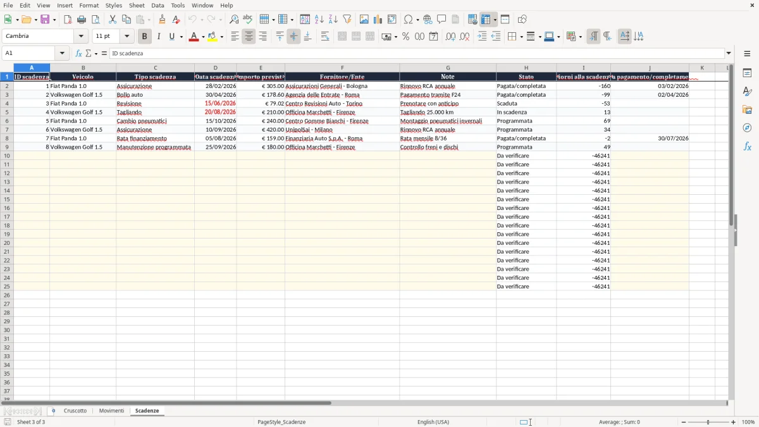This screenshot has width=759, height=427.
Task: Expand conditional formatting dropdown
Action: (581, 37)
